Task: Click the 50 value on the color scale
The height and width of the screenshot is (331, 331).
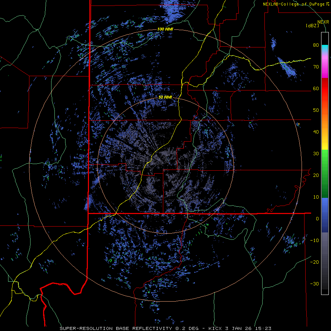Action: click(316, 110)
